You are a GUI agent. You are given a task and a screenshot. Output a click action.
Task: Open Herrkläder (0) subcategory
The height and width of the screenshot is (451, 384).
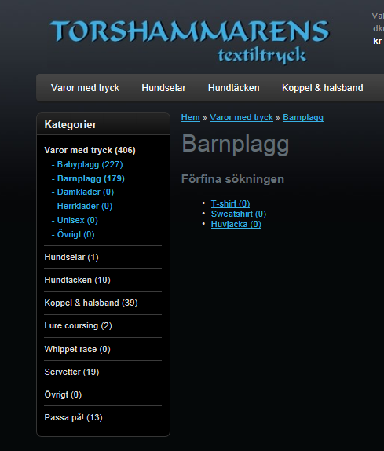[85, 206]
